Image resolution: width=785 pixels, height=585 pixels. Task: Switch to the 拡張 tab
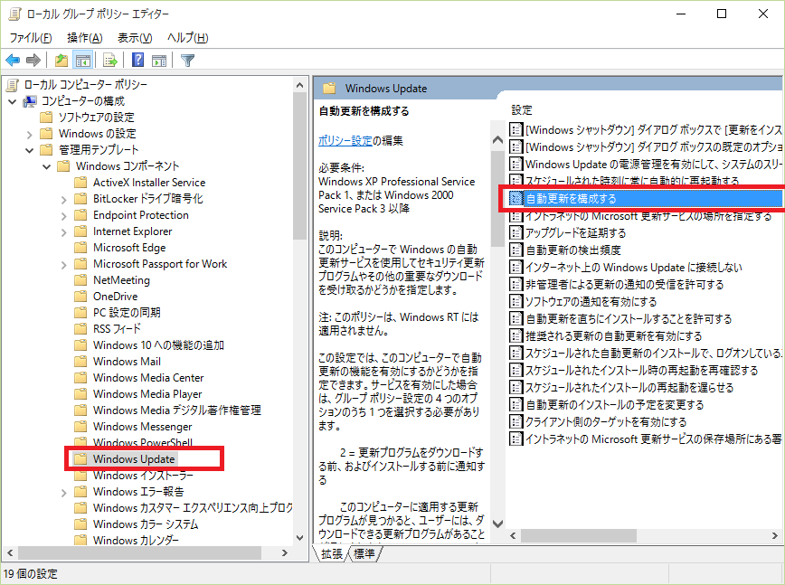tap(332, 553)
